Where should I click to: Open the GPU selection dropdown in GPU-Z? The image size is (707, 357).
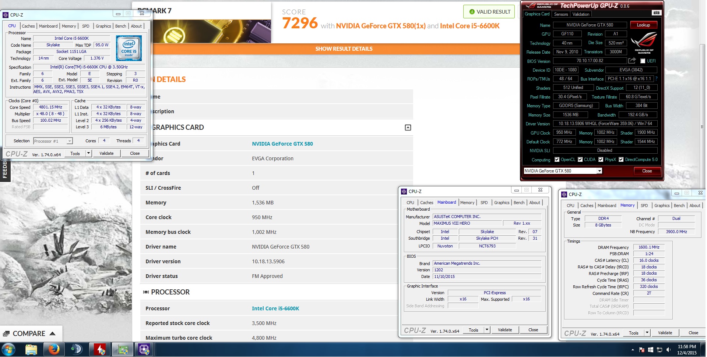tap(599, 171)
